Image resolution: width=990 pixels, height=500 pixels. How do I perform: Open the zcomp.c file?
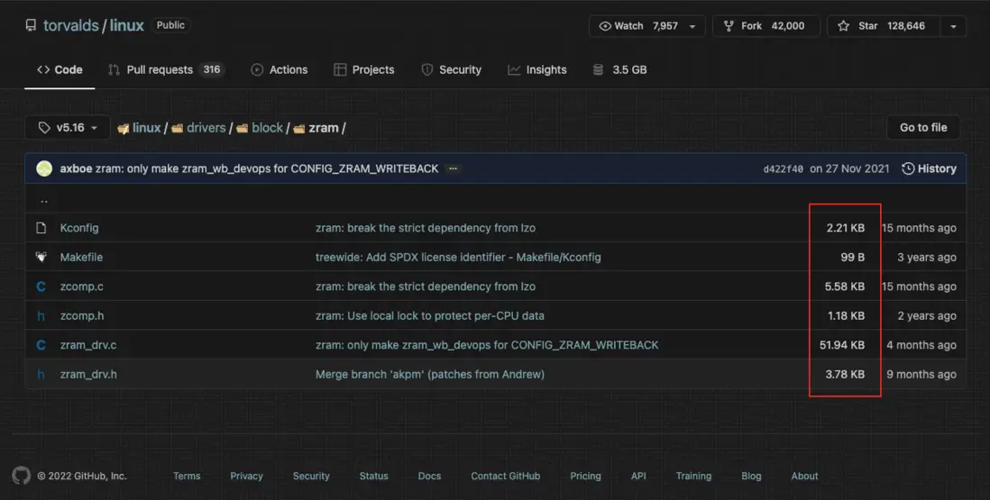tap(81, 286)
